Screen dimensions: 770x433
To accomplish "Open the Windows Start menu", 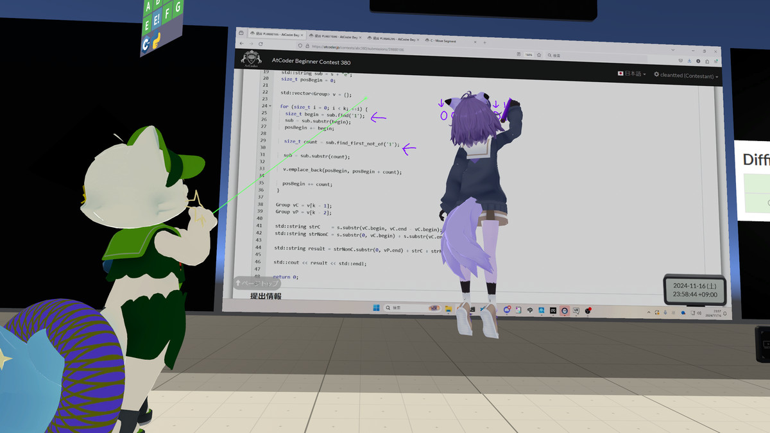I will pos(376,308).
